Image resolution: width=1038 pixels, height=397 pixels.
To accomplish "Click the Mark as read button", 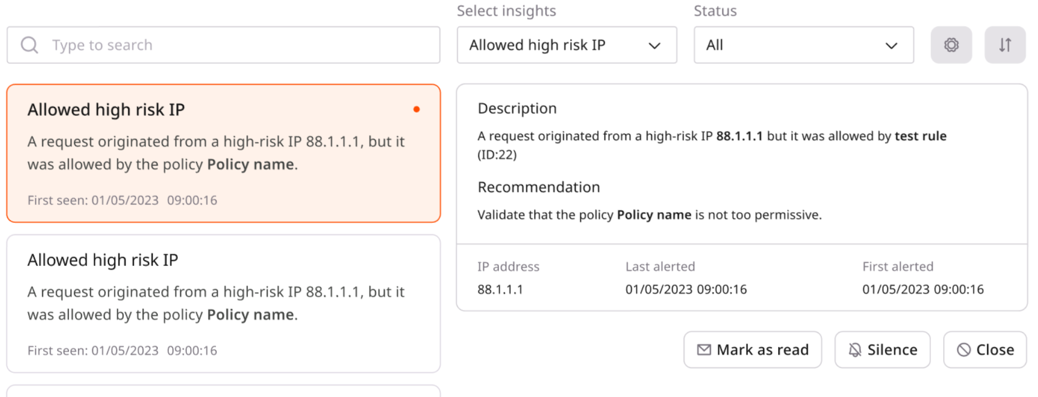I will point(752,350).
